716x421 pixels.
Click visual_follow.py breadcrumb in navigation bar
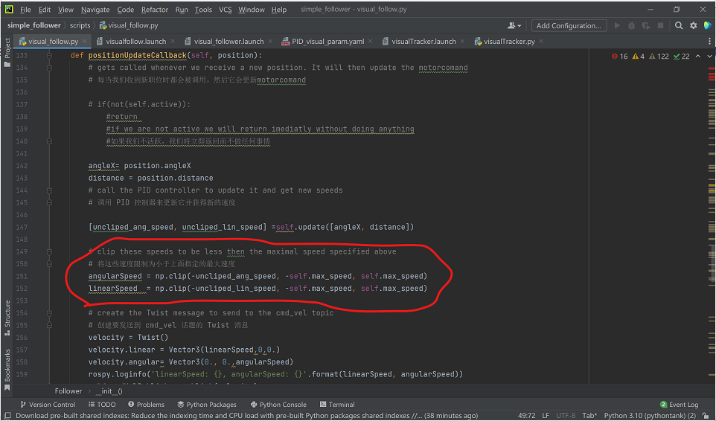[129, 25]
